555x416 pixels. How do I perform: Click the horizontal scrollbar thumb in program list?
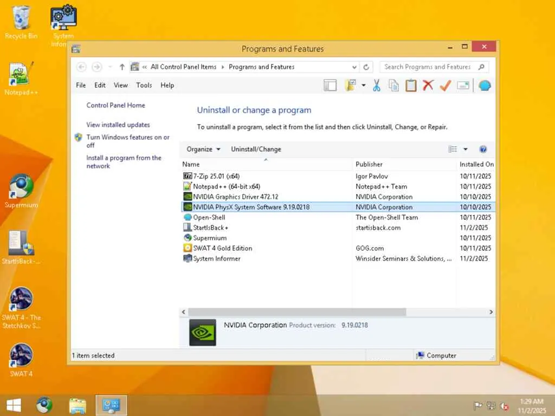(x=297, y=312)
